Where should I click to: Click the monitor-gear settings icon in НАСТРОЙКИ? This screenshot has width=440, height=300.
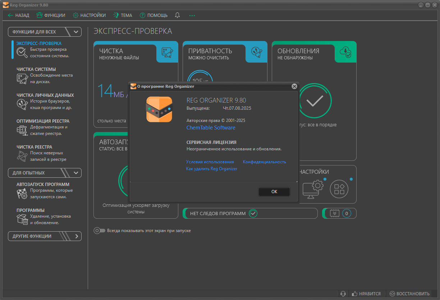(313, 189)
